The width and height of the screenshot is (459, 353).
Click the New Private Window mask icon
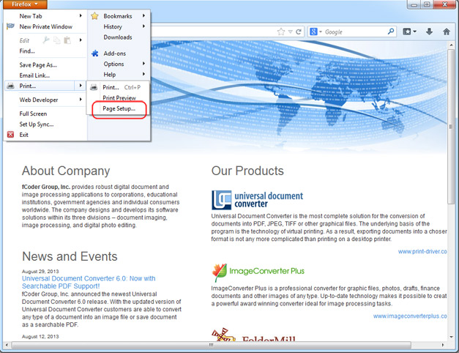tap(10, 26)
